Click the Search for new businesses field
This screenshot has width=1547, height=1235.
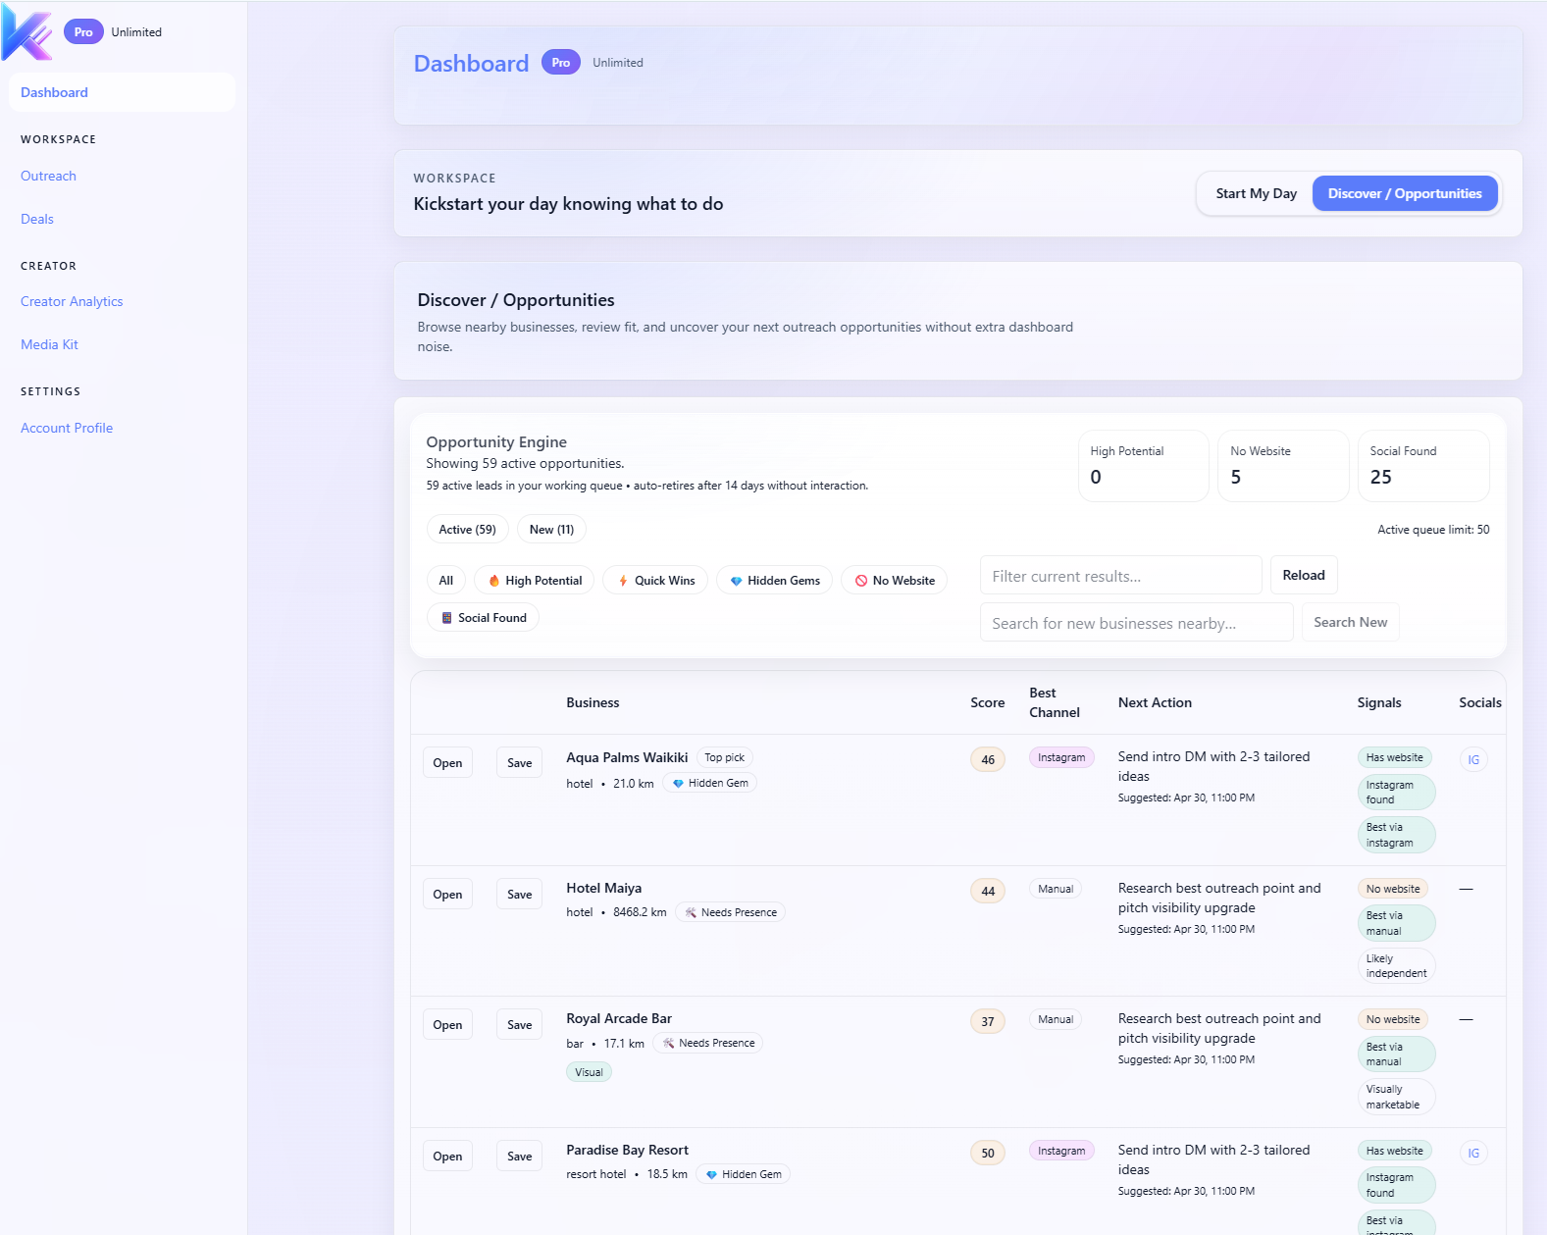point(1136,623)
